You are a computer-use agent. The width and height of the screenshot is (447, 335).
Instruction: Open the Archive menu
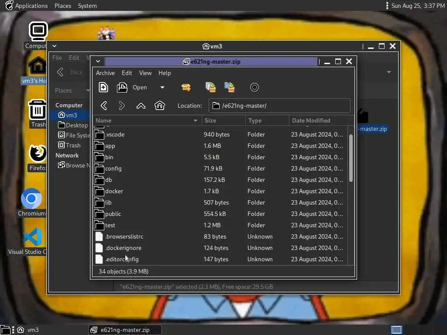pyautogui.click(x=105, y=73)
